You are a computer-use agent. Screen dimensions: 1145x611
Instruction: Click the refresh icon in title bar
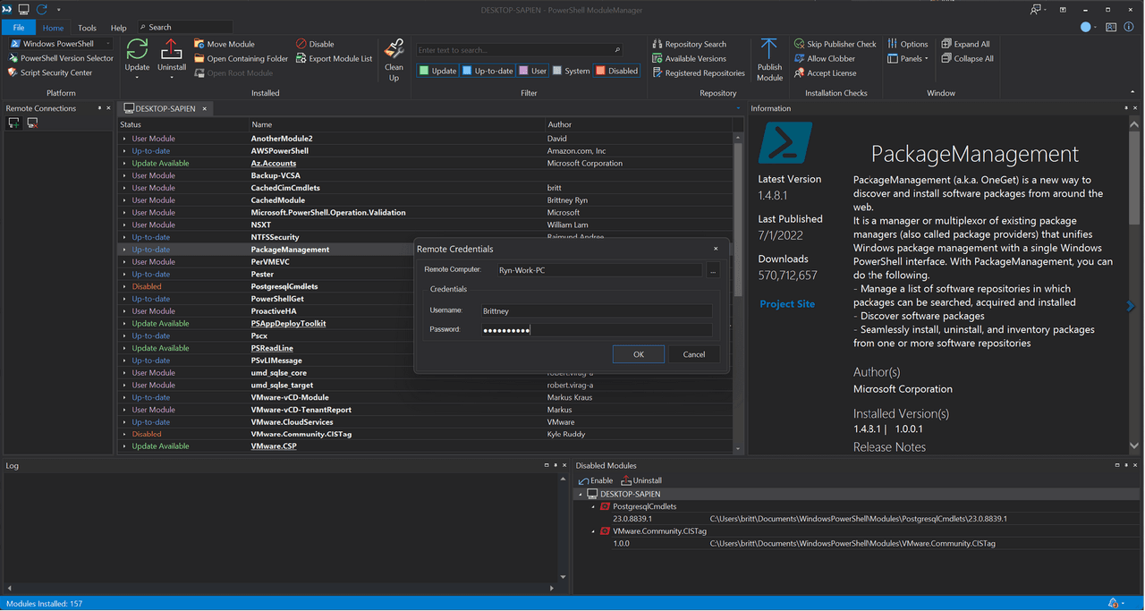coord(42,9)
